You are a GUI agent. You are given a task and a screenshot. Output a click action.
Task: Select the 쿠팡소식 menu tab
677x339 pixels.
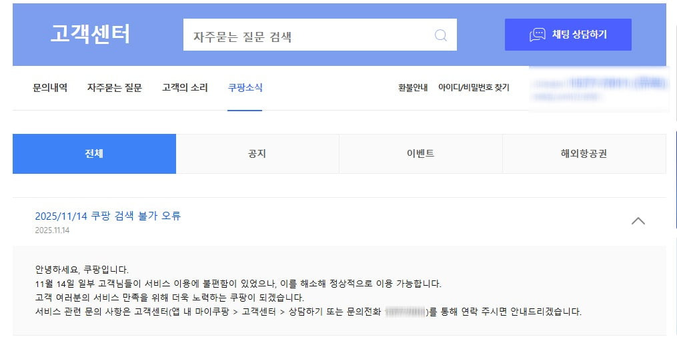pyautogui.click(x=245, y=87)
